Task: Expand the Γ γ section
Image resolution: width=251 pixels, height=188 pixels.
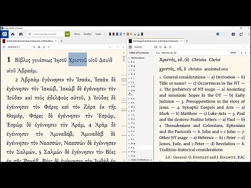Action: (x=129, y=70)
